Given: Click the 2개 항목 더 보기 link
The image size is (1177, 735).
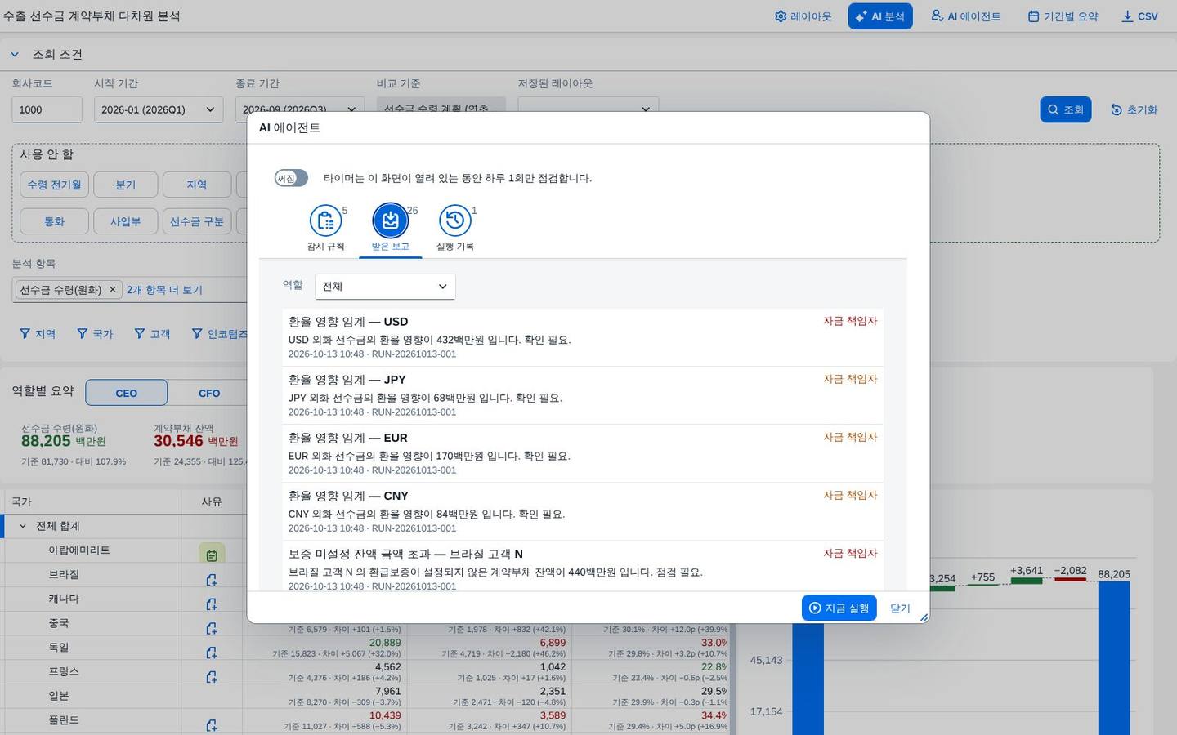Looking at the screenshot, I should click(164, 290).
